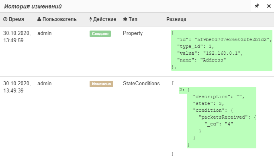Pin the change history panel
274x158 pixels.
(257, 6)
